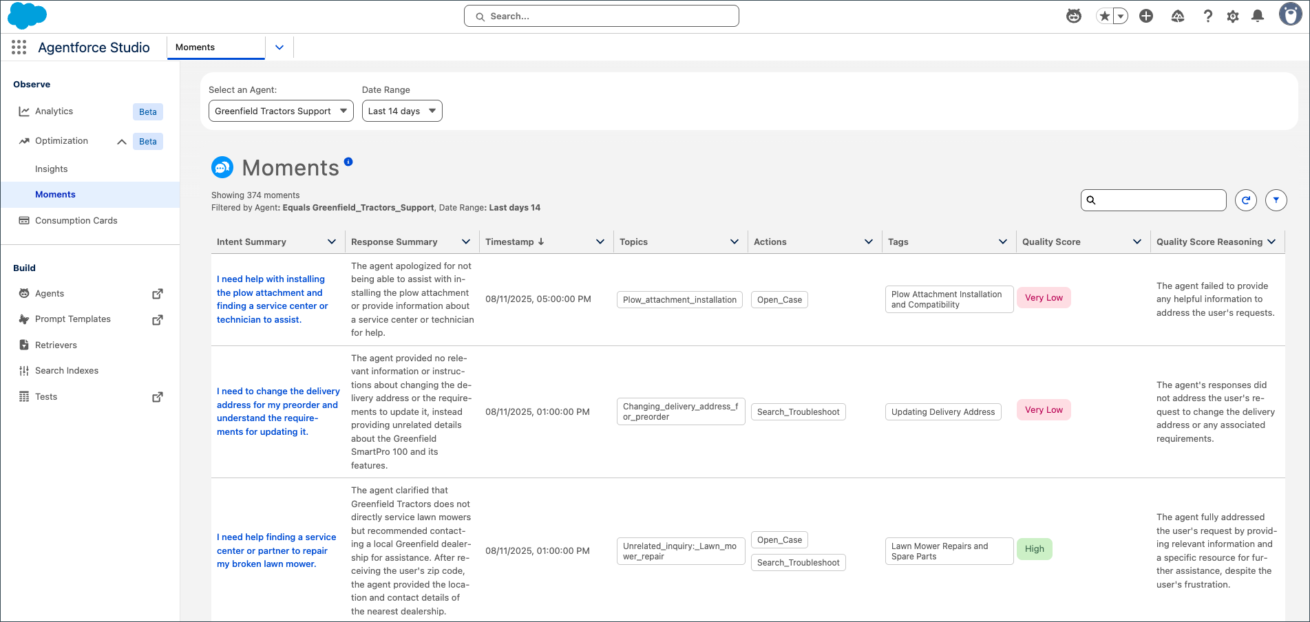This screenshot has width=1310, height=622.
Task: Click the Optimization trend icon
Action: pyautogui.click(x=24, y=141)
